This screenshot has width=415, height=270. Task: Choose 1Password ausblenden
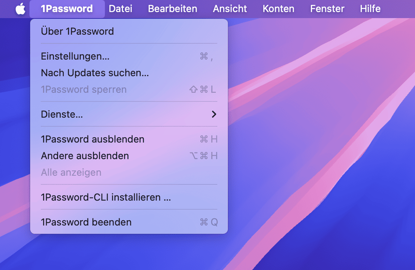(92, 139)
